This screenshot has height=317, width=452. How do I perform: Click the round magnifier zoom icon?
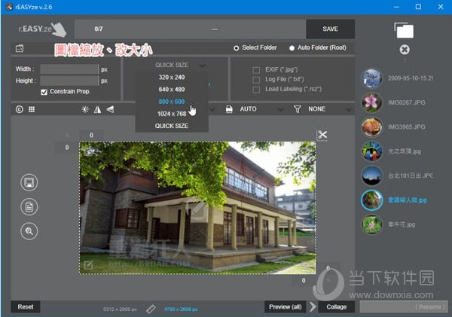click(29, 231)
